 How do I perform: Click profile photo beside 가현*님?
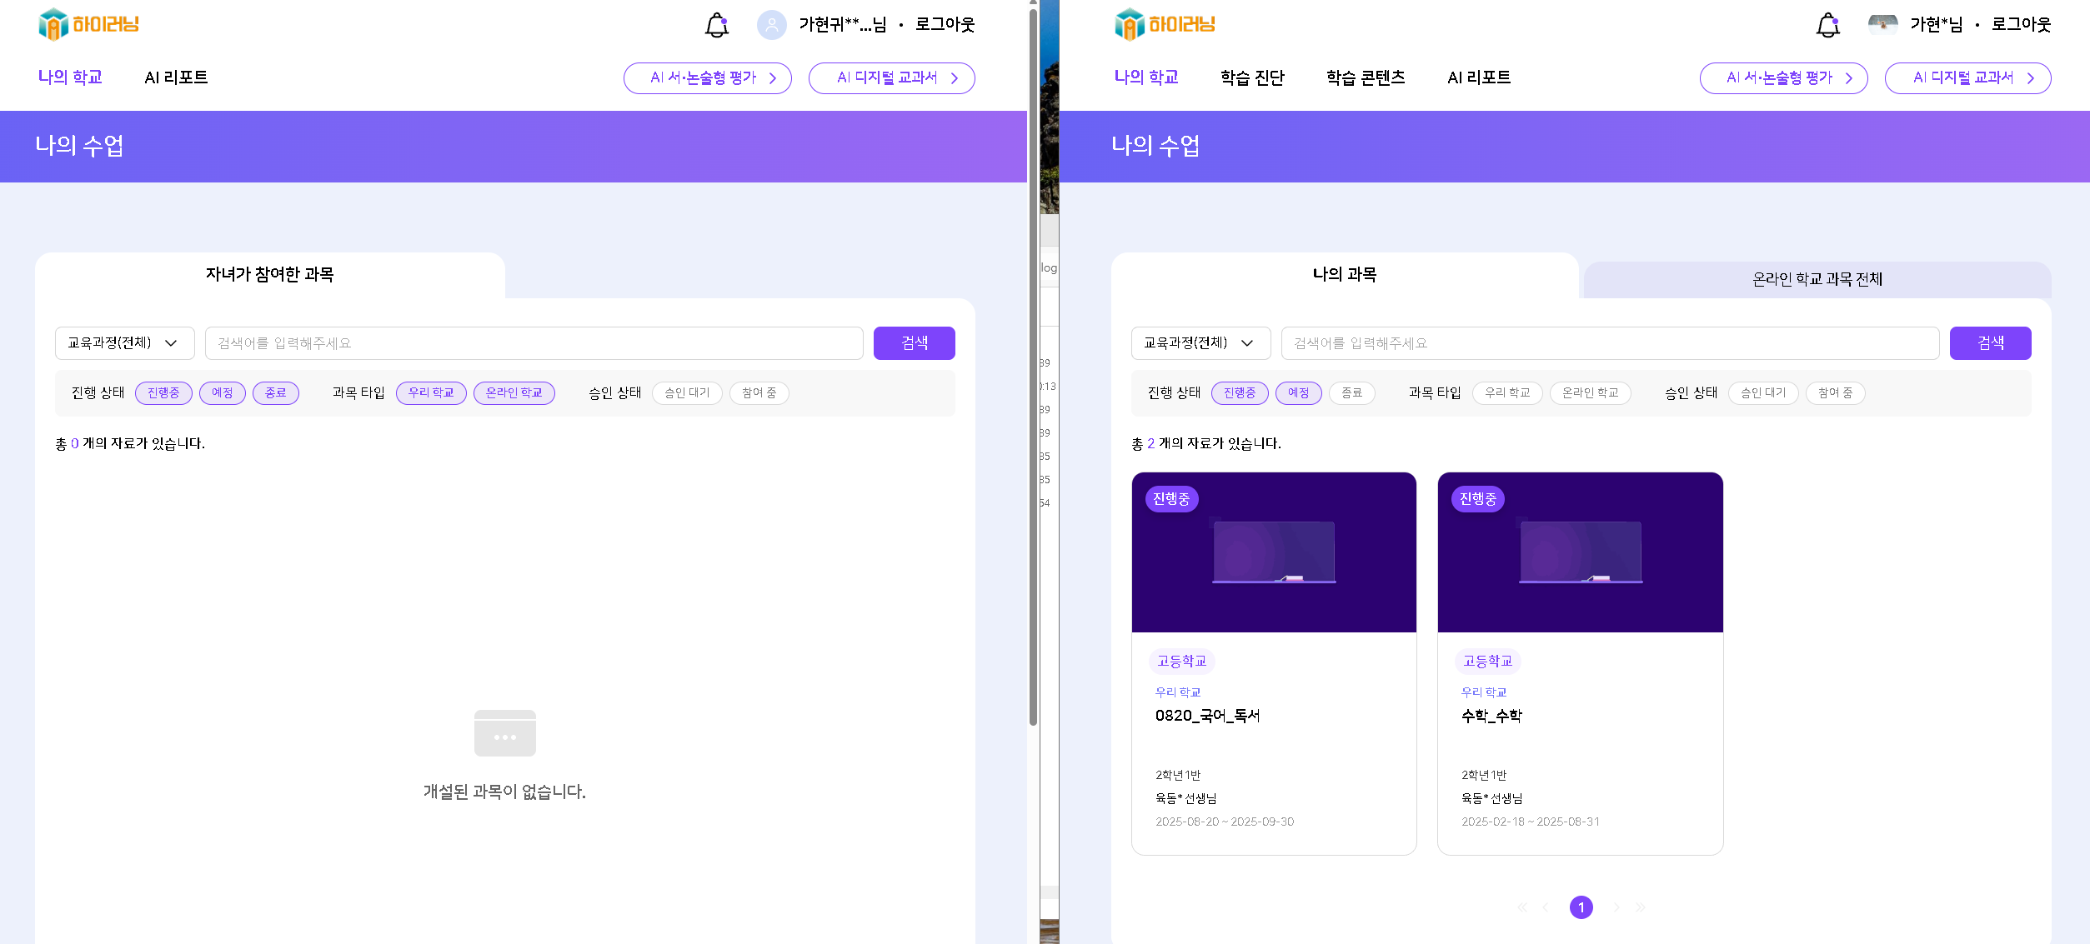click(1882, 25)
